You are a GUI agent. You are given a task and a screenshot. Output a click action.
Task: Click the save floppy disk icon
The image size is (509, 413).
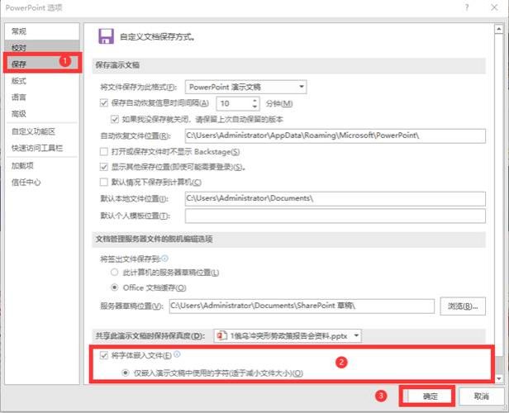pyautogui.click(x=106, y=36)
